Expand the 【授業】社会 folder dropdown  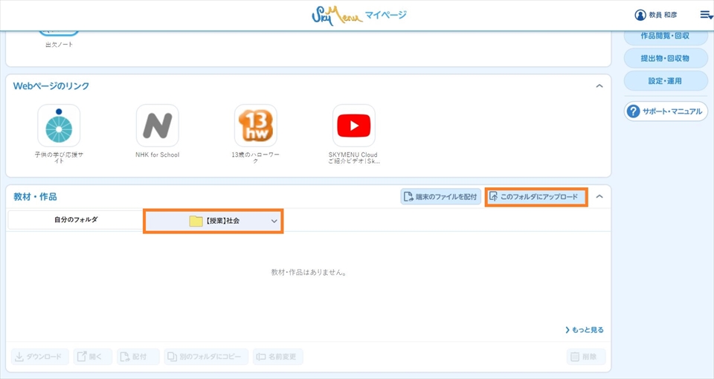[x=274, y=221]
